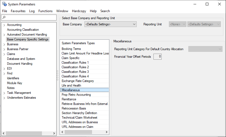226x137 pixels.
Task: Click the tree search input box
Action: pos(31,18)
